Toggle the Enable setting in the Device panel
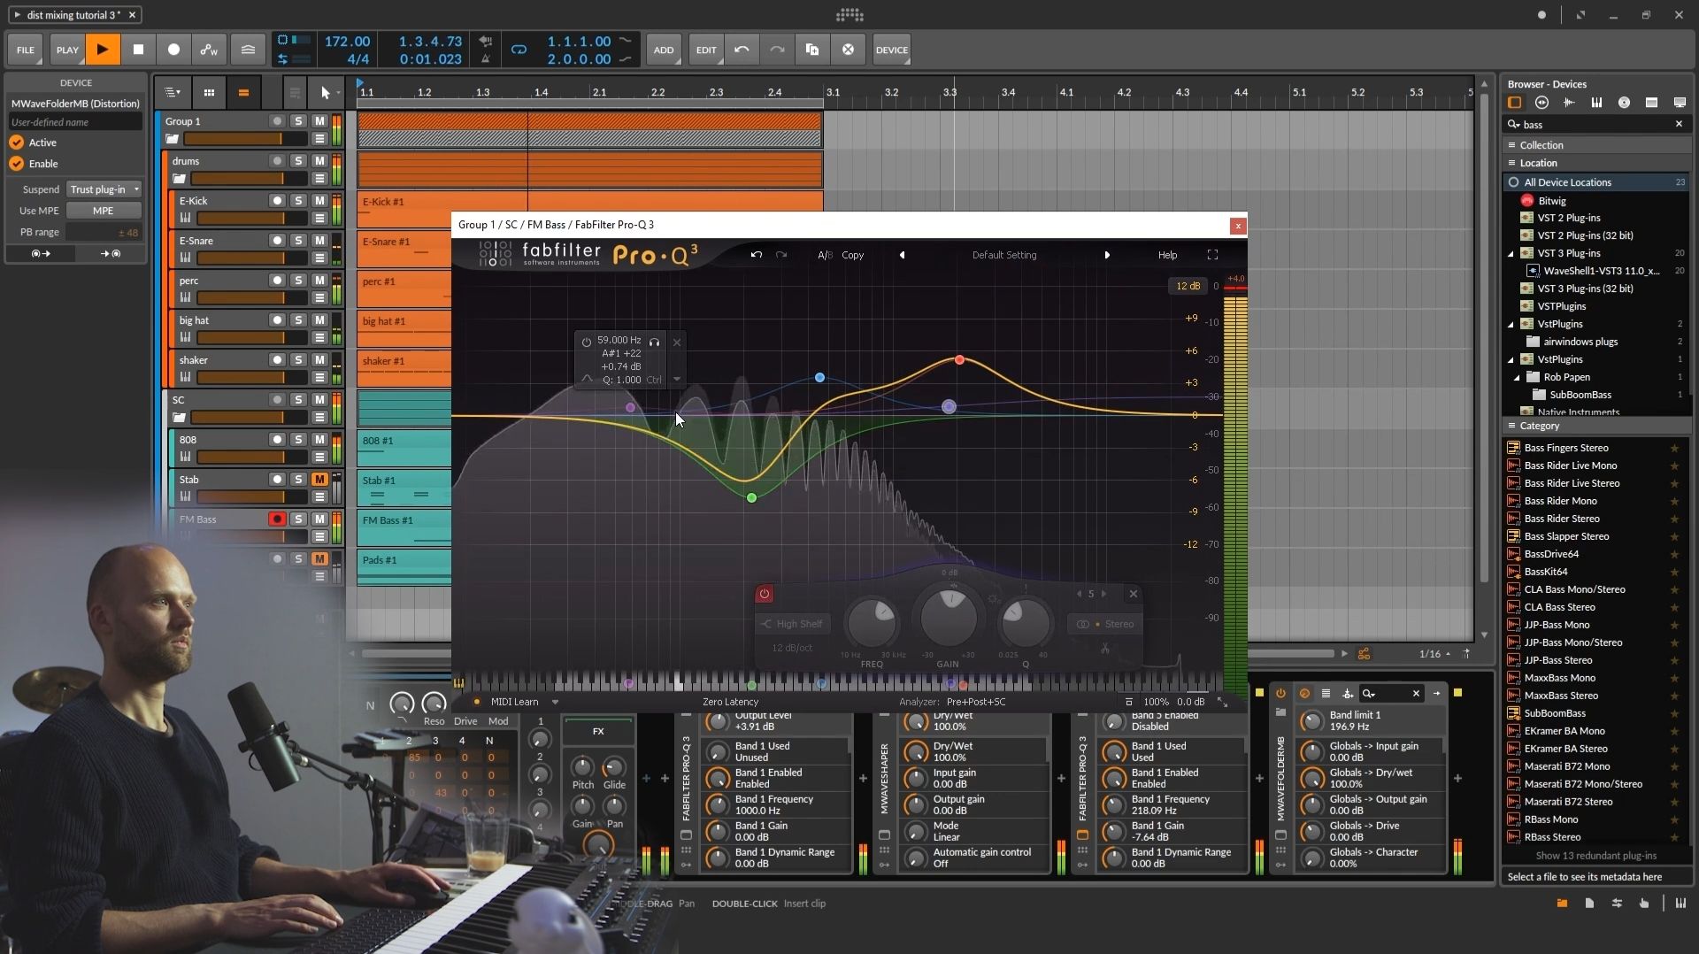Image resolution: width=1699 pixels, height=954 pixels. point(17,164)
